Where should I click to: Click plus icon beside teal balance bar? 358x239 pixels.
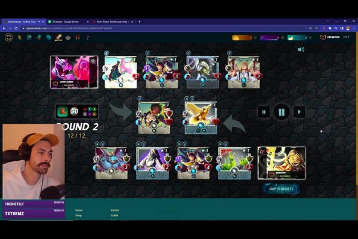(310, 38)
